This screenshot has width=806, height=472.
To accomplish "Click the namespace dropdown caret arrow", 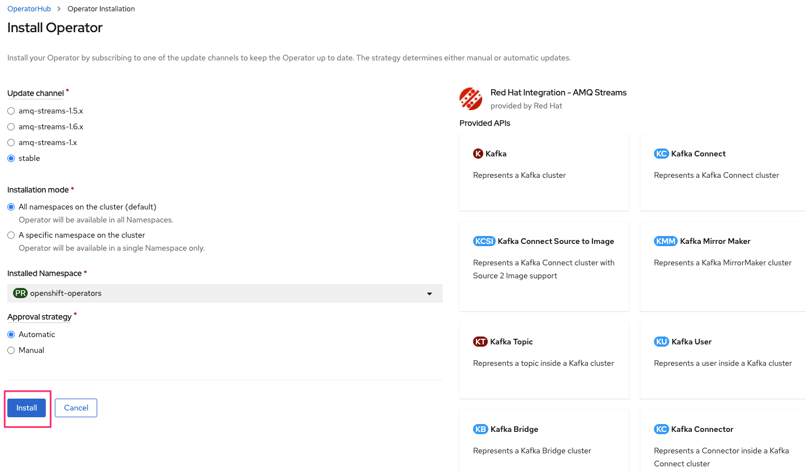I will tap(430, 294).
